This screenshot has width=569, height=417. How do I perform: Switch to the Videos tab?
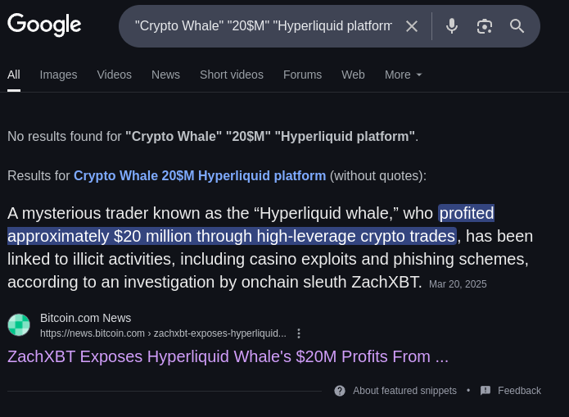coord(114,75)
